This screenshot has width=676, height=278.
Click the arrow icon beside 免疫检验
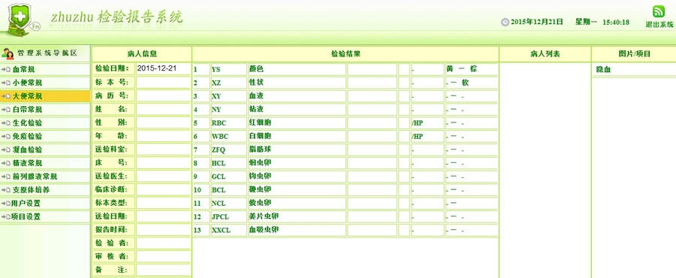(5, 137)
